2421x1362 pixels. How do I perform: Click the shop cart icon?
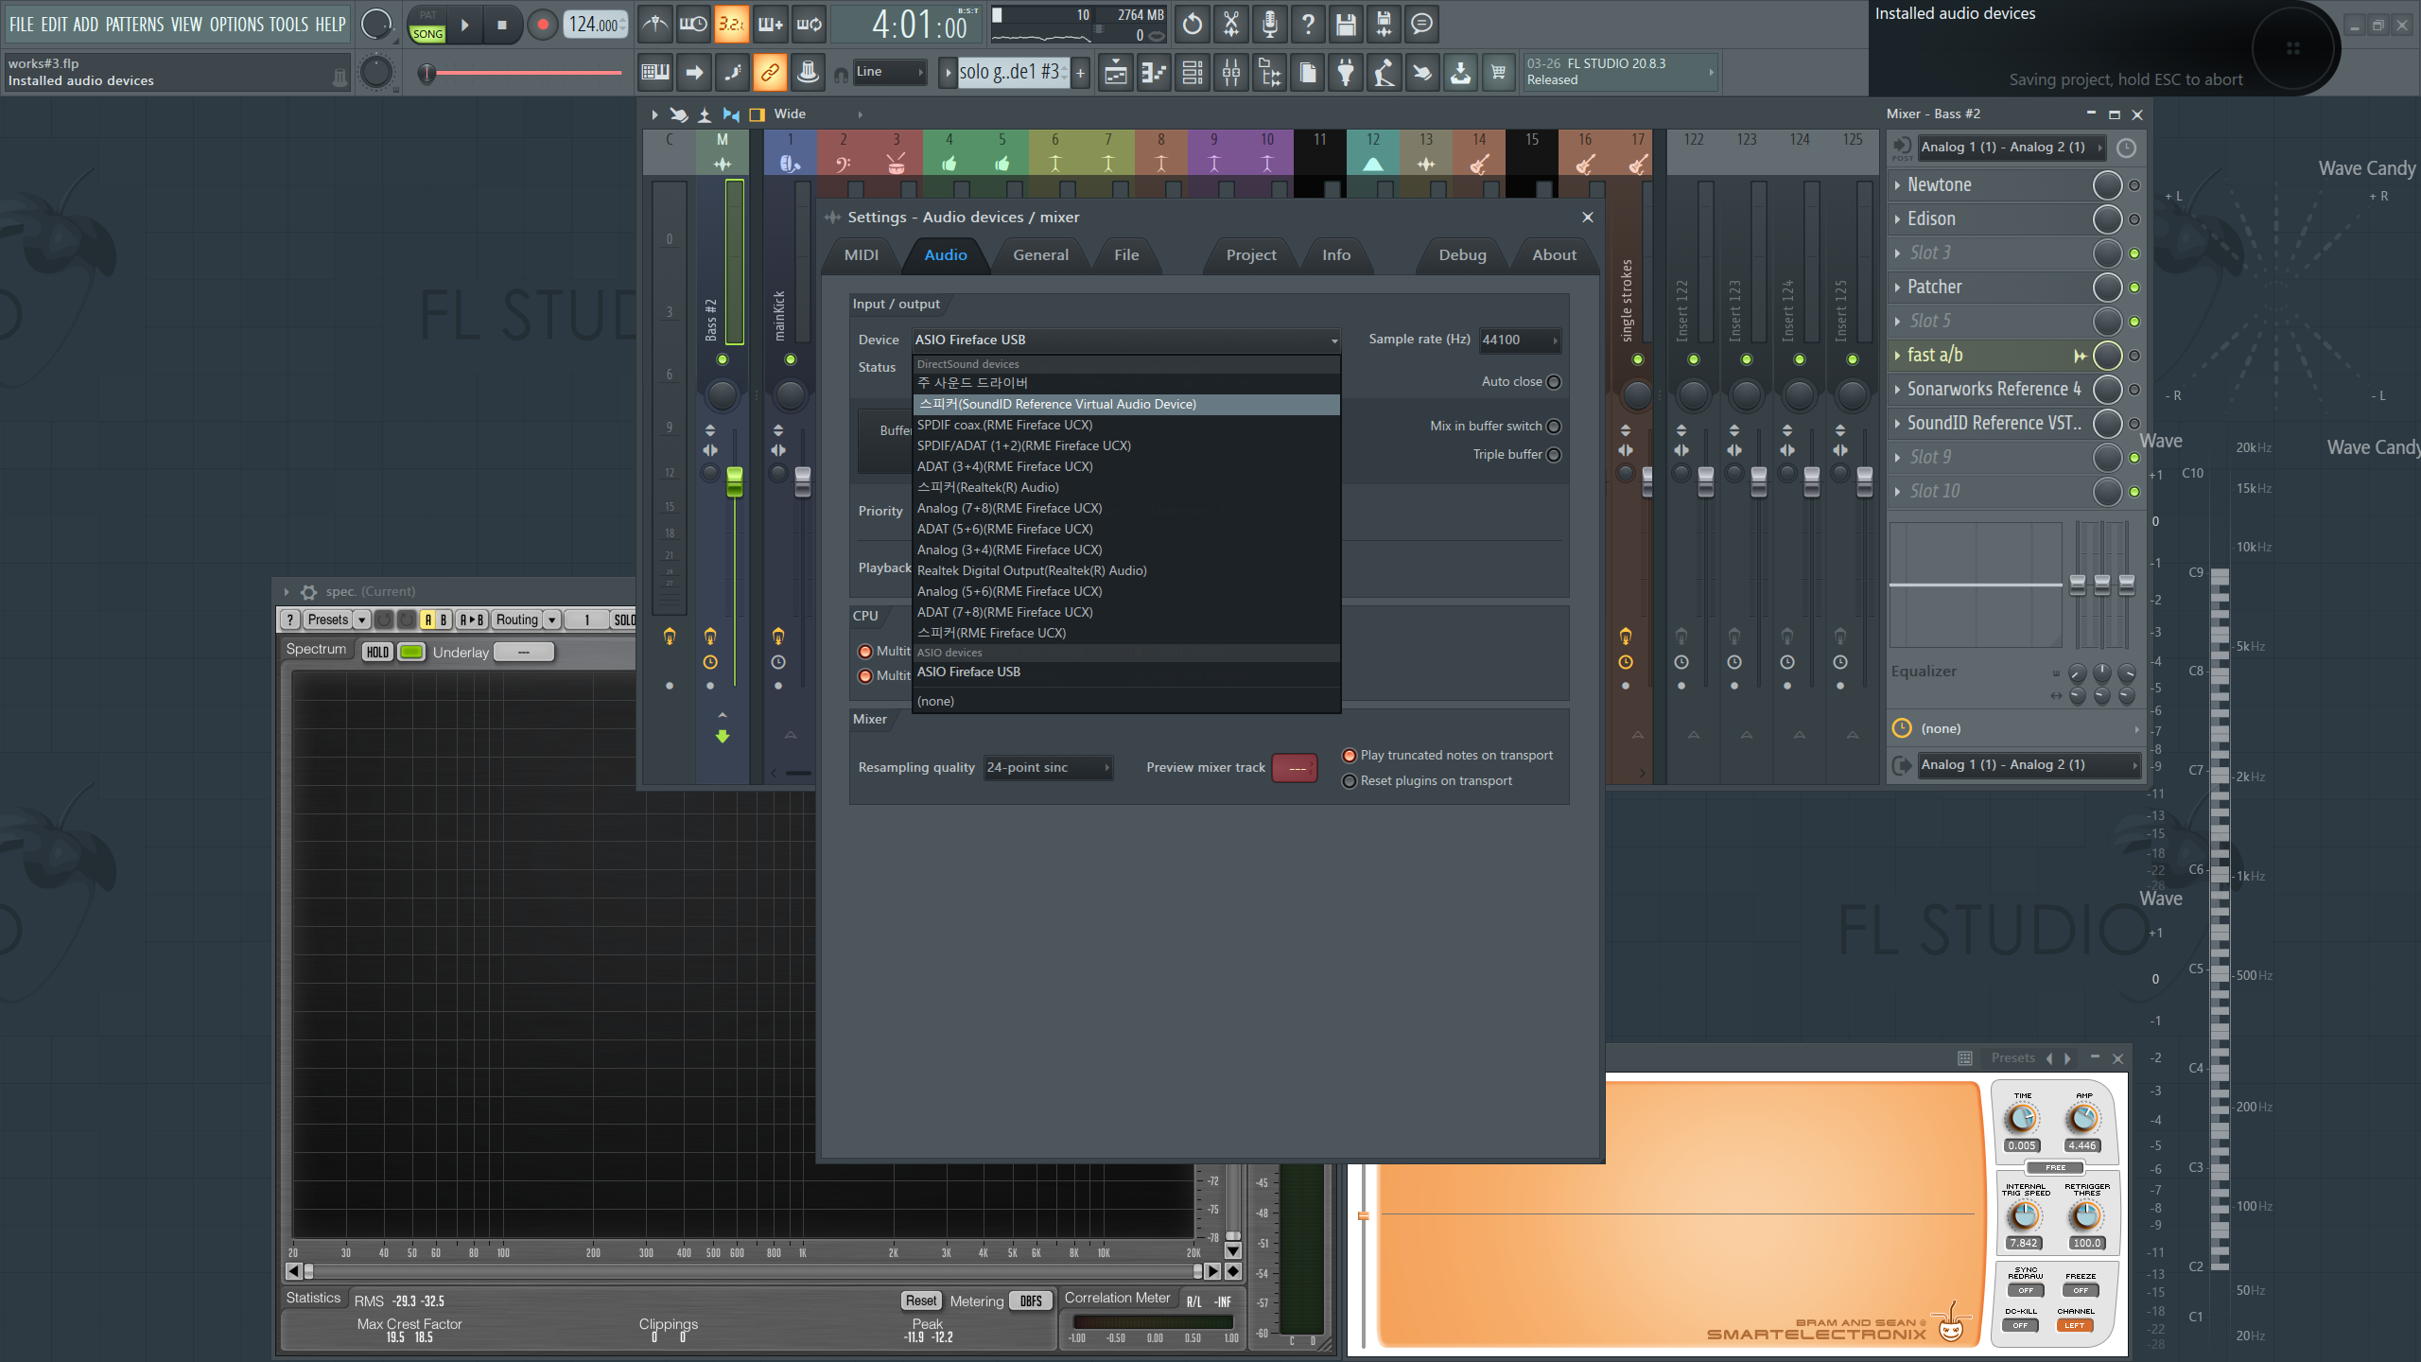coord(1498,72)
